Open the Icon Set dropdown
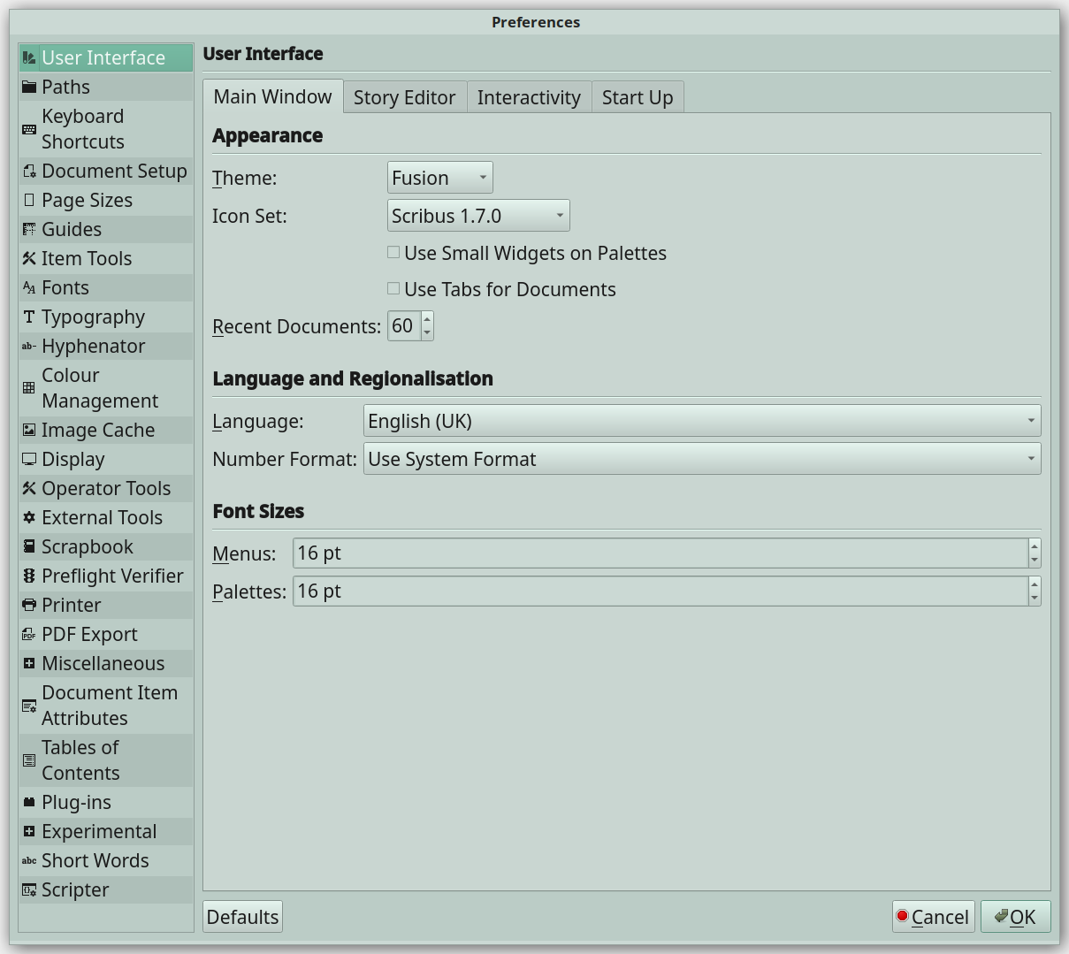Image resolution: width=1069 pixels, height=954 pixels. point(478,216)
